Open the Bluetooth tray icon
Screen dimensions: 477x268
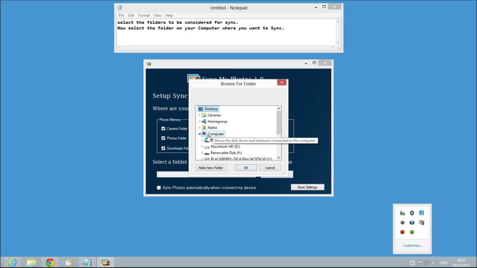tap(412, 213)
